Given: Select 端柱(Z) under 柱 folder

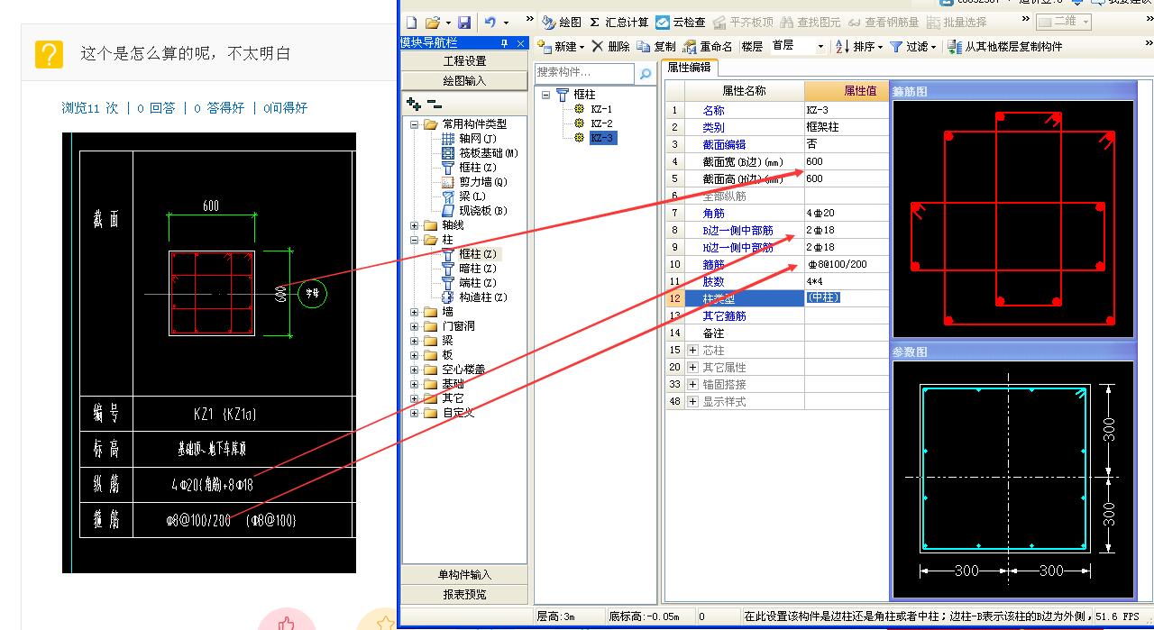Looking at the screenshot, I should [469, 283].
